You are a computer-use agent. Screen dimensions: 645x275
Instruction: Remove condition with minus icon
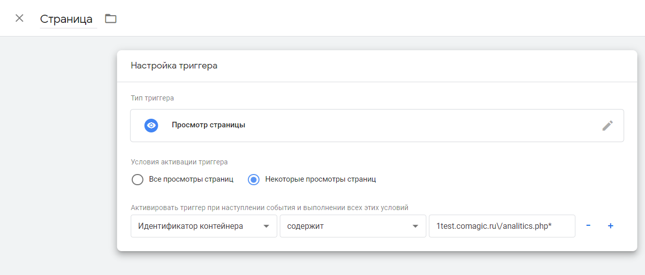[588, 226]
